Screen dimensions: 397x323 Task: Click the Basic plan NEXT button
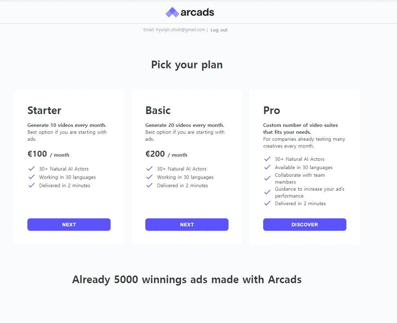187,225
